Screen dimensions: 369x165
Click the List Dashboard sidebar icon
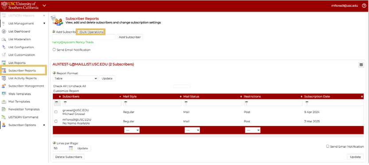coord(4,31)
